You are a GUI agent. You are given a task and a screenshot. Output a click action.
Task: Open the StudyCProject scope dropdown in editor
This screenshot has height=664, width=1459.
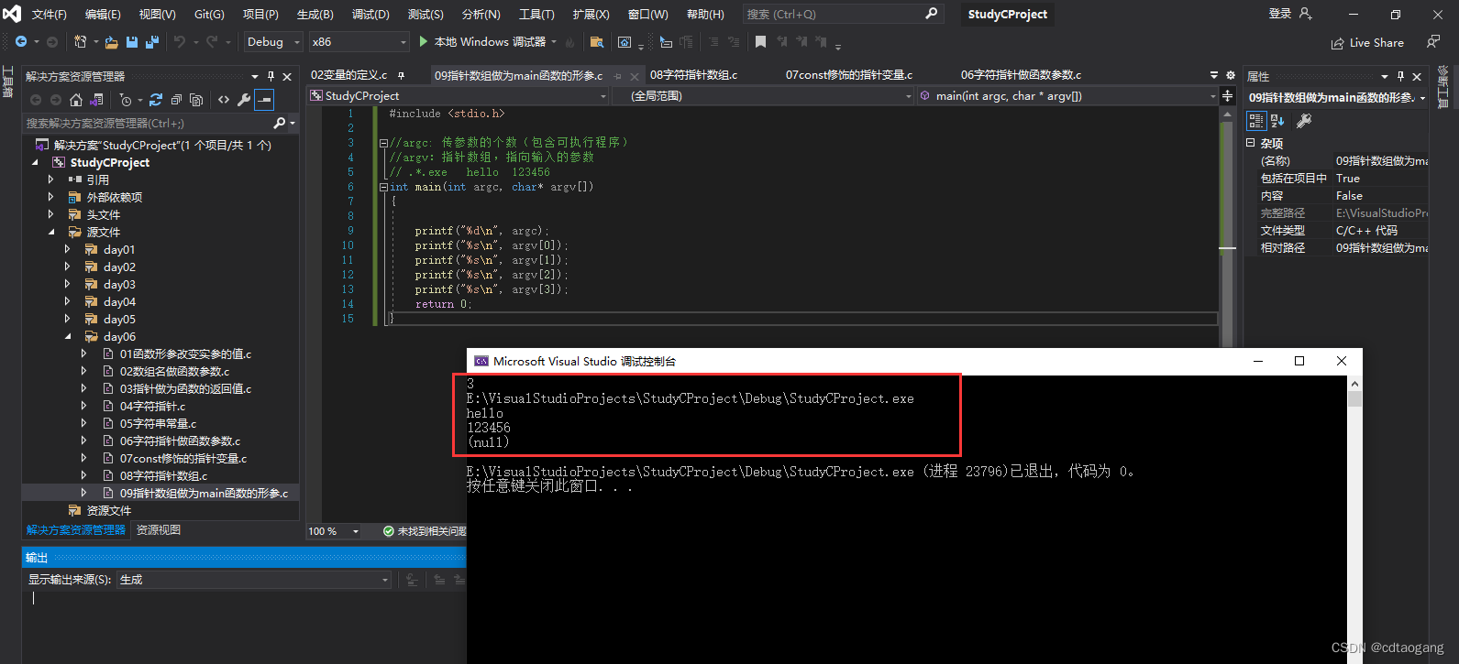coord(459,95)
